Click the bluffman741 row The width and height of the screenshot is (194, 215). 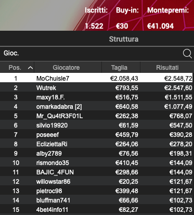pyautogui.click(x=97, y=200)
